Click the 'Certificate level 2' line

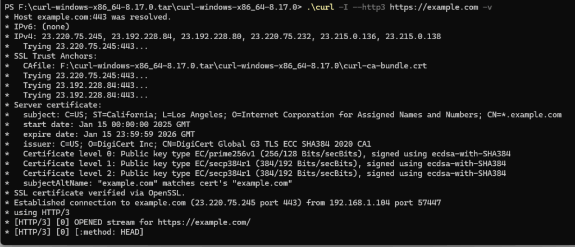click(264, 173)
